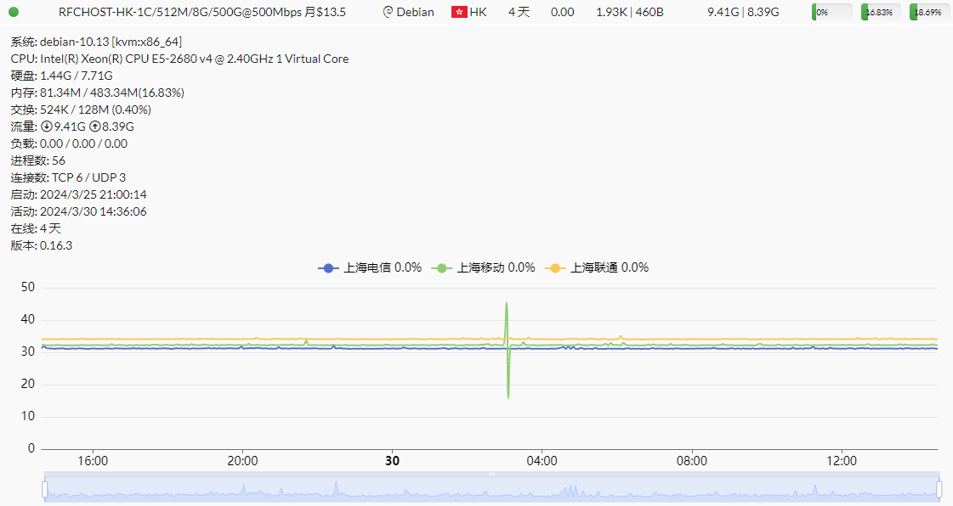Screen dimensions: 953x506
Task: Click the upload arrow icon before 8.39G
Action: [x=94, y=127]
